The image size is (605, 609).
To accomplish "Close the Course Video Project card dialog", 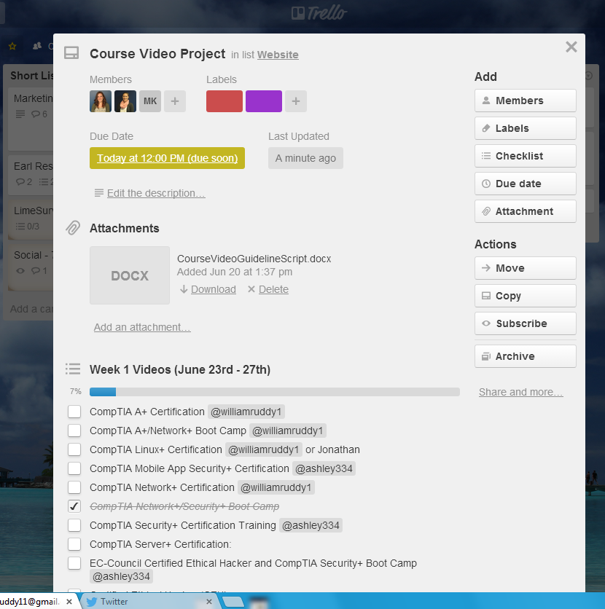I will click(x=571, y=47).
